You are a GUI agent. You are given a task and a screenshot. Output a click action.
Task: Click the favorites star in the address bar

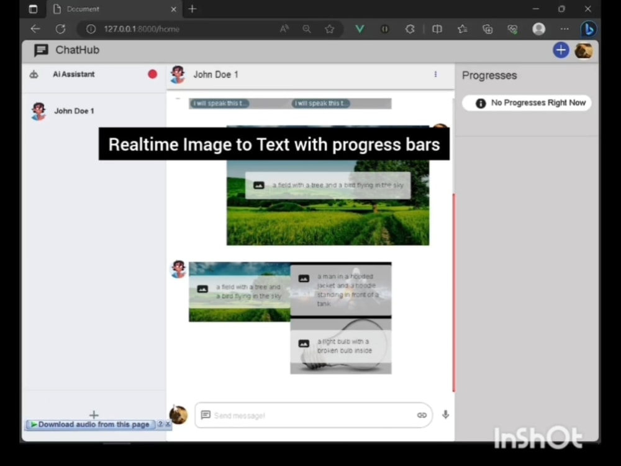tap(330, 29)
